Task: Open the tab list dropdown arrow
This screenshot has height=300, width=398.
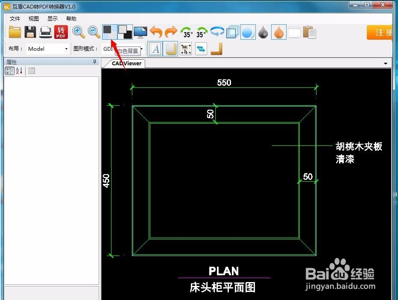Action: [386, 64]
